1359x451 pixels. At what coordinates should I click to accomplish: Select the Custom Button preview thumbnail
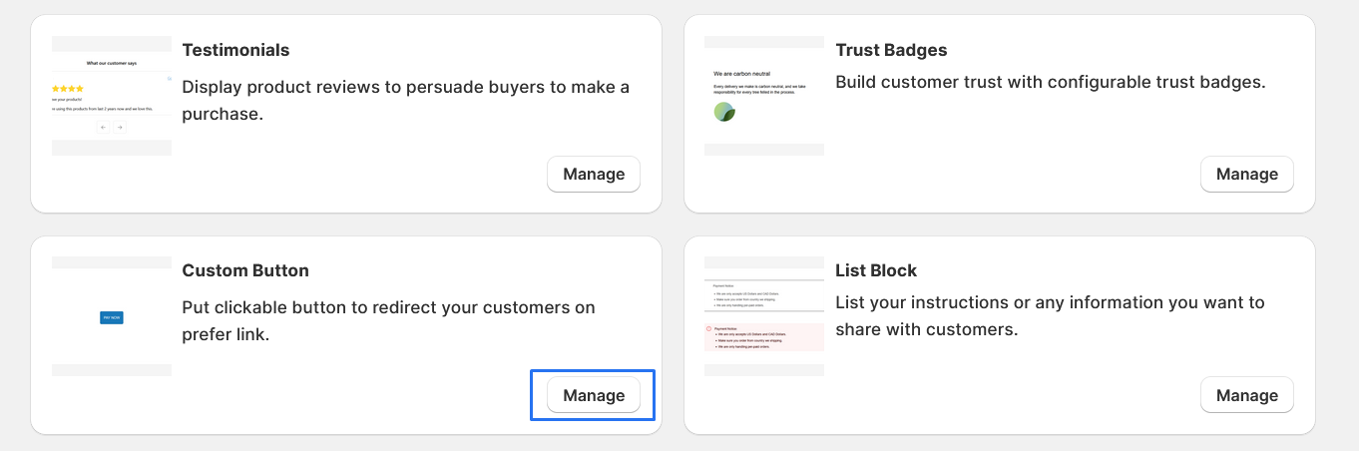tap(112, 316)
